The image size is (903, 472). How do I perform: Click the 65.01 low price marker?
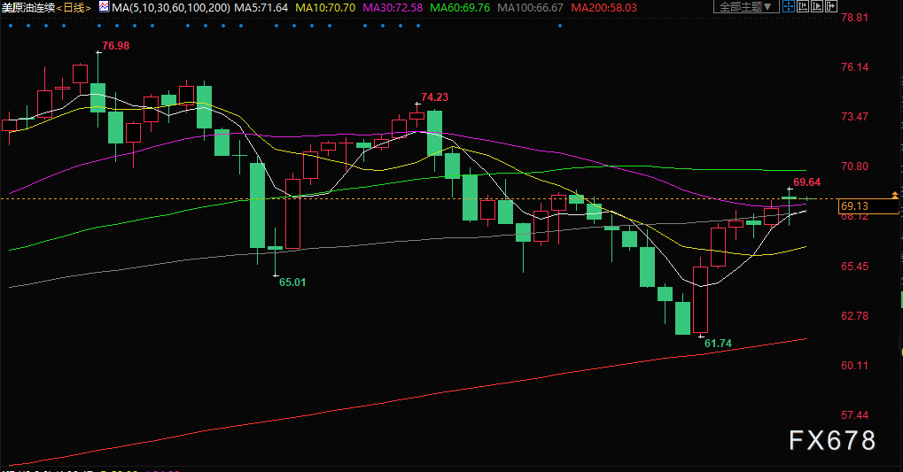pos(292,282)
